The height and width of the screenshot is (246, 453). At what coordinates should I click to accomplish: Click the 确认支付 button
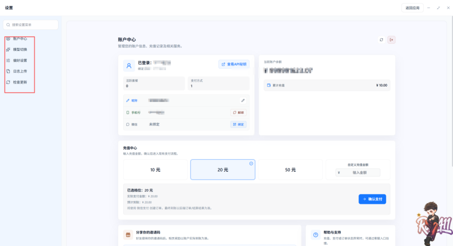(x=372, y=199)
